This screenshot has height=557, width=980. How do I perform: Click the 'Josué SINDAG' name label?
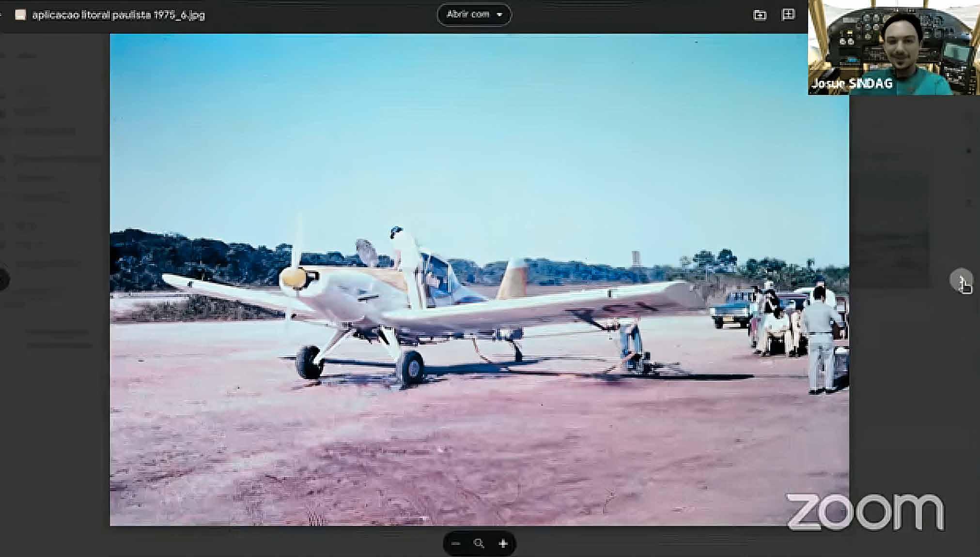(852, 84)
